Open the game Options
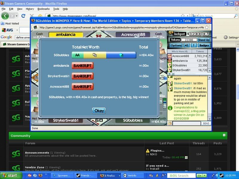 click(176, 45)
